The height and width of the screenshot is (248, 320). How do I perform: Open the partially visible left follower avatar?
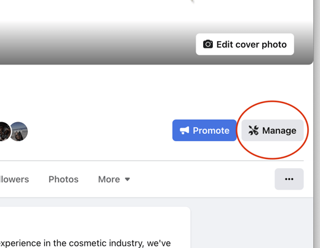pyautogui.click(x=4, y=131)
